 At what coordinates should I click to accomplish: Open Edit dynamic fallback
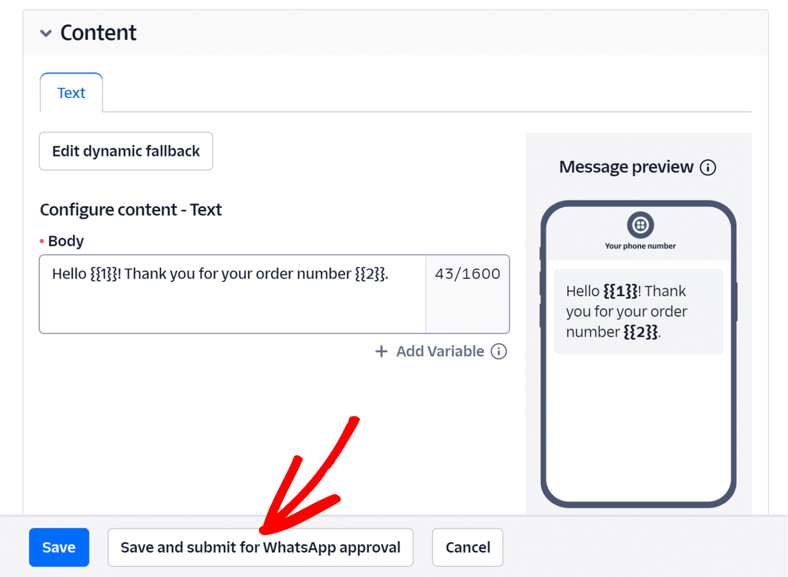click(126, 151)
